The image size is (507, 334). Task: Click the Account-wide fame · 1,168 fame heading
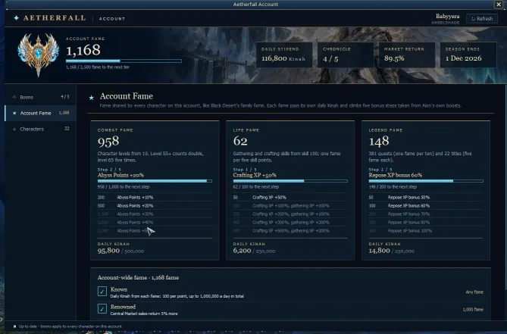point(138,278)
